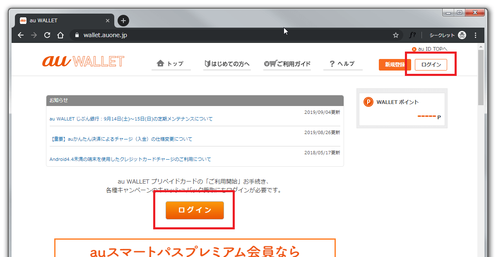Click the incognito シークレット indicator
The height and width of the screenshot is (257, 496).
pos(448,35)
